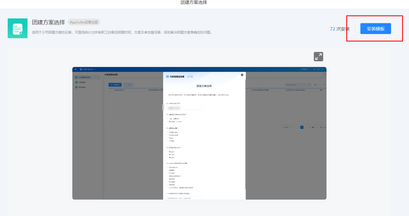Click the description starting with 适用于公司团建方案的征集
The height and width of the screenshot is (216, 409).
pyautogui.click(x=122, y=32)
